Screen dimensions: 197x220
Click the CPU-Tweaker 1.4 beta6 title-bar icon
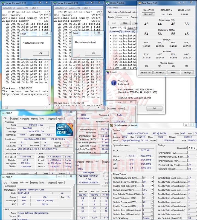click(112, 125)
